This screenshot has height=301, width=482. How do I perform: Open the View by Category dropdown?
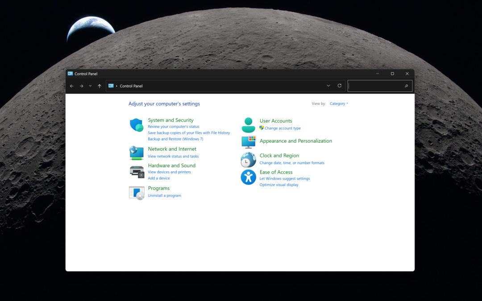point(339,103)
